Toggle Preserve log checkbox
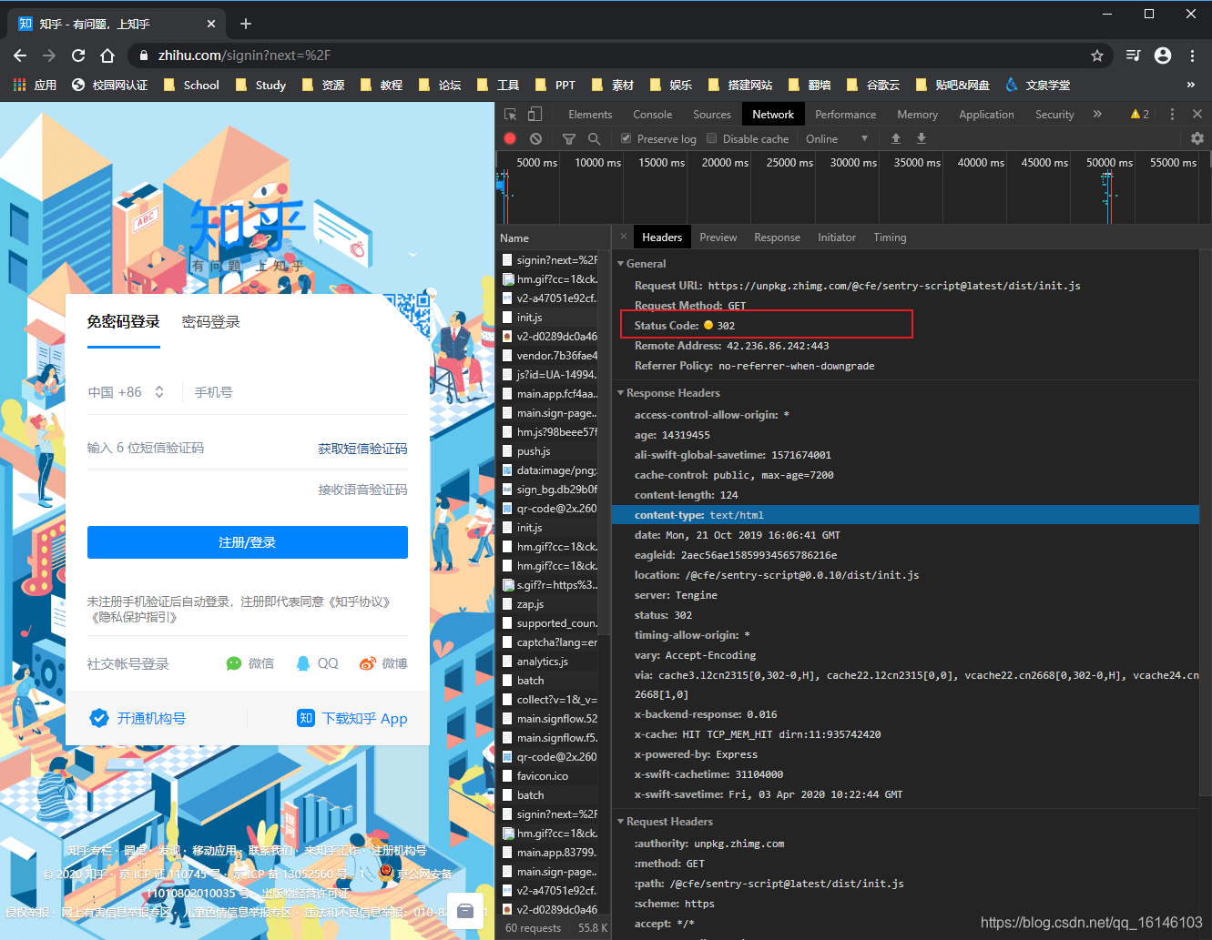The width and height of the screenshot is (1212, 940). (626, 138)
